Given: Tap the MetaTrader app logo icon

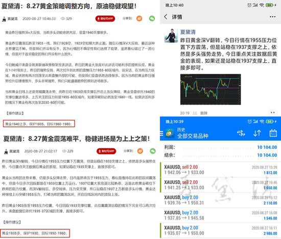Looking at the screenshot, I should click(x=170, y=133).
